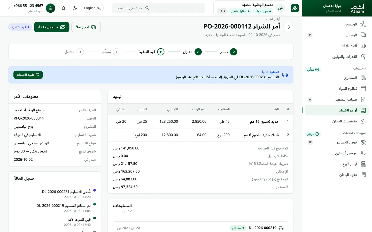Click the فرص التسعير search icon

coord(363,142)
